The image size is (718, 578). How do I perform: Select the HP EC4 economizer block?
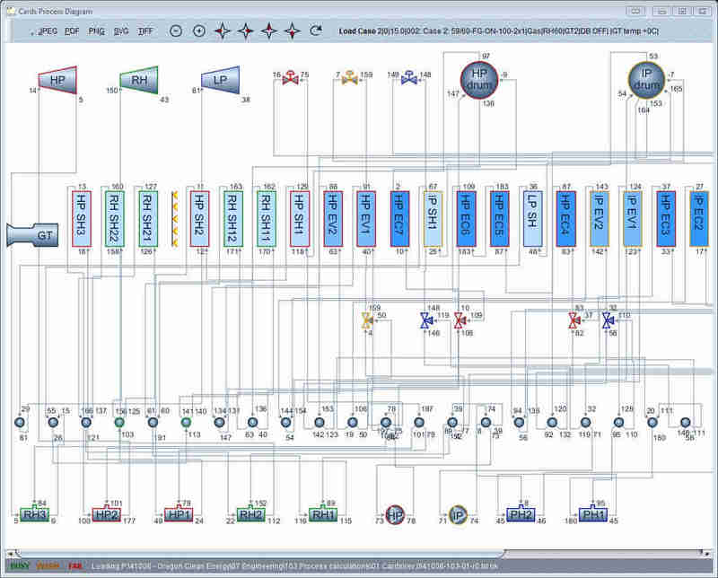(x=566, y=219)
